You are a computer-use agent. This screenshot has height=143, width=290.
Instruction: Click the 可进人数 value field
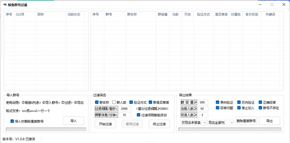click(x=203, y=115)
